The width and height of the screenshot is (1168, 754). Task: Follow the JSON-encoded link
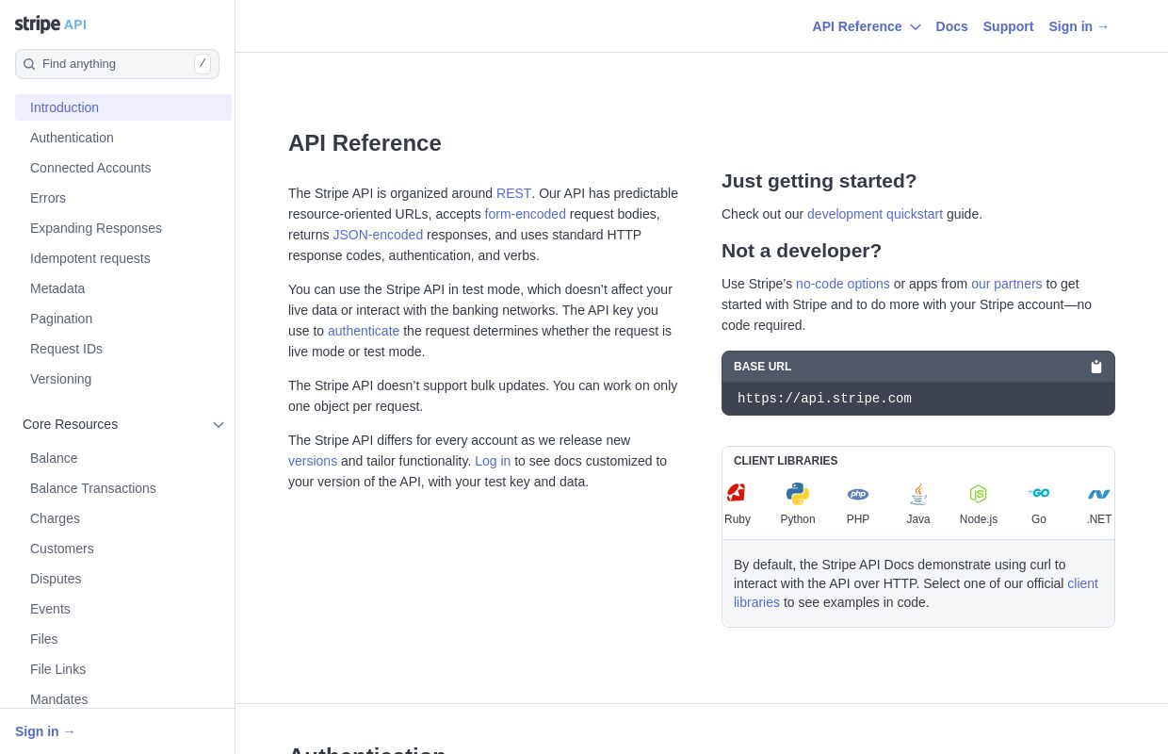[x=378, y=235]
